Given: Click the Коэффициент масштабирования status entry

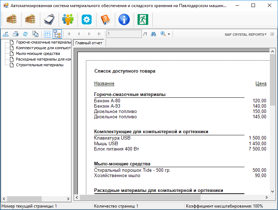Looking at the screenshot, I should coord(224,206).
